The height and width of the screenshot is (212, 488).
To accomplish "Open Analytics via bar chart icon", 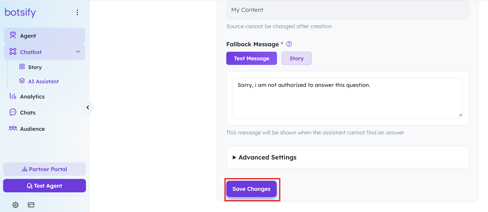I will [x=13, y=96].
